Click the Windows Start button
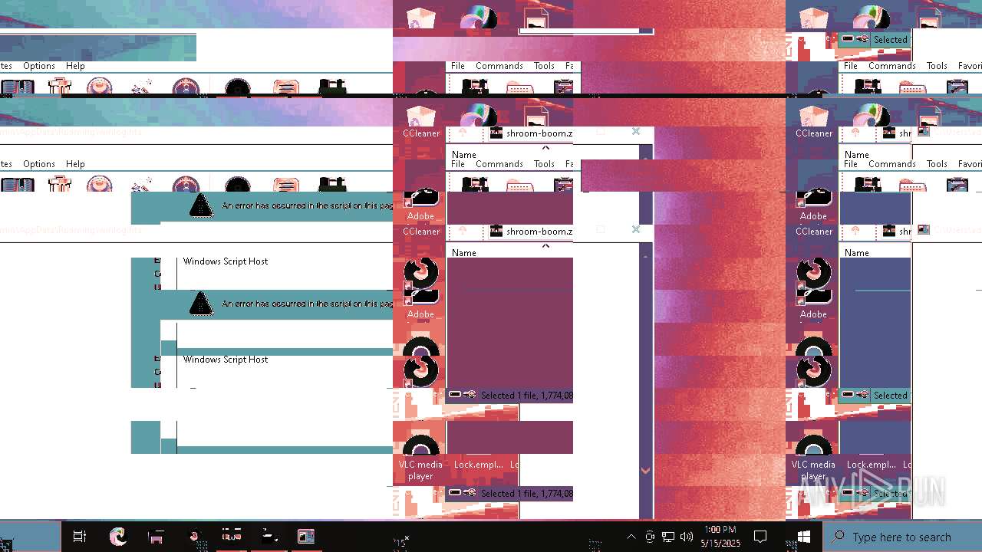The width and height of the screenshot is (982, 552). [804, 537]
